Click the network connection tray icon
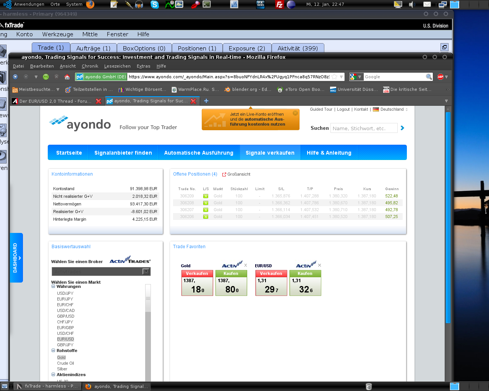This screenshot has height=391, width=489. coord(442,5)
